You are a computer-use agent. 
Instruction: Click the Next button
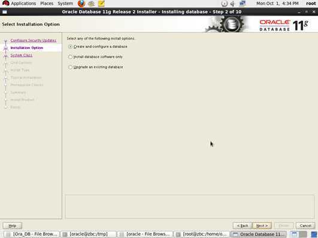tap(262, 225)
